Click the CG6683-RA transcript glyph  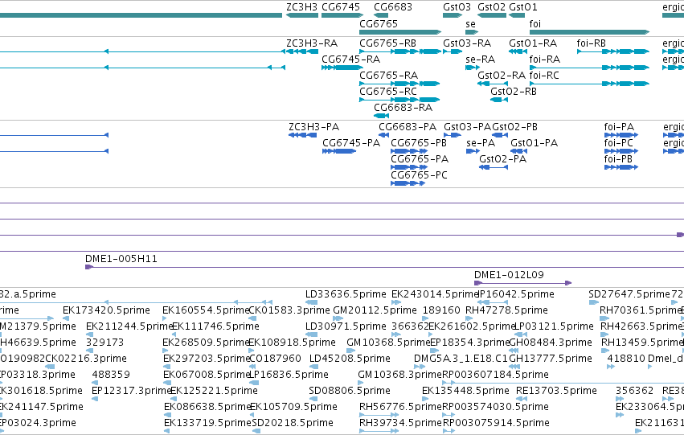coord(381,116)
